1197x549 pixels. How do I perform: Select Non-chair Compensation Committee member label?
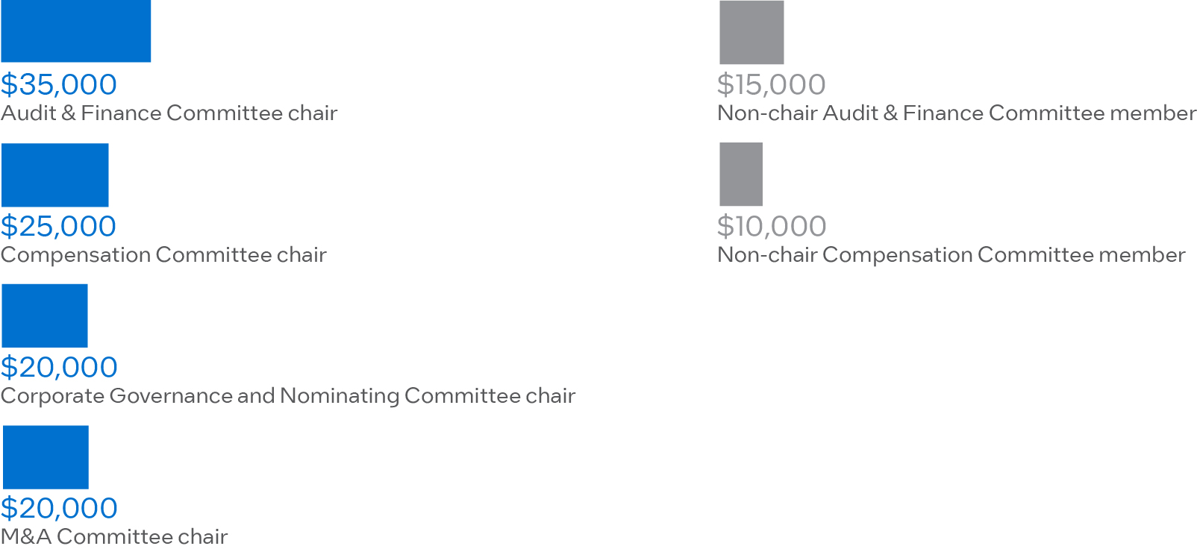tap(951, 255)
